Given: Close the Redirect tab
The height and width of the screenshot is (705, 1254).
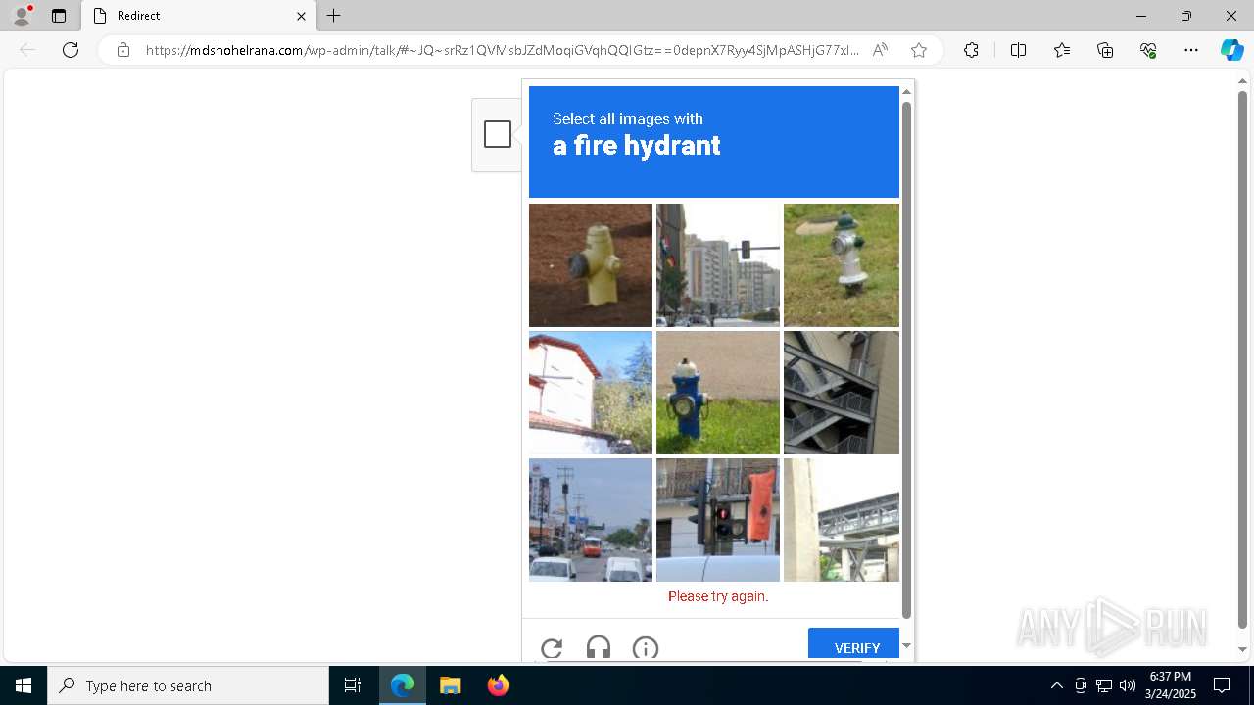Looking at the screenshot, I should pyautogui.click(x=301, y=16).
